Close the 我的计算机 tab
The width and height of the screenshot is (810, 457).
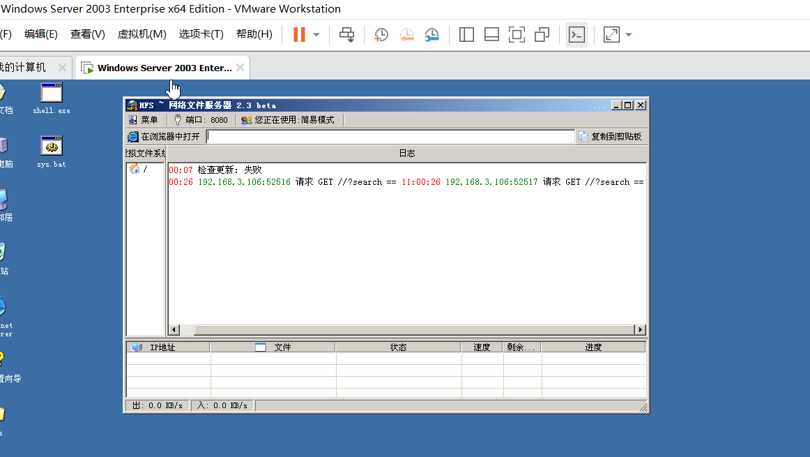62,67
